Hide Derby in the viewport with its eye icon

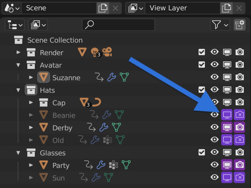click(214, 127)
